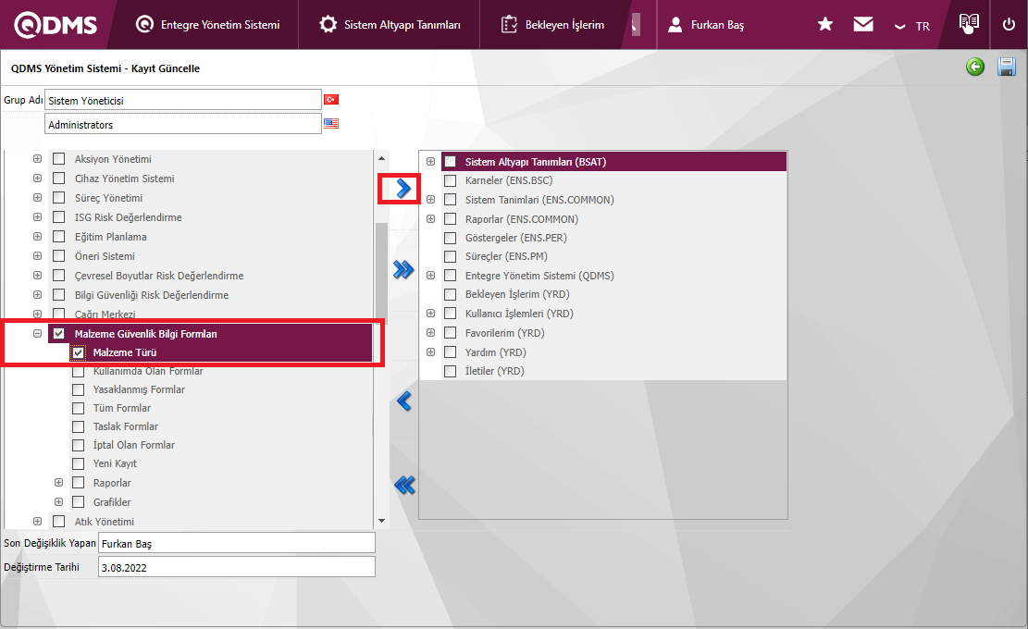This screenshot has height=629, width=1028.
Task: Click the left tree vertical scrollbar thumb
Action: (381, 273)
